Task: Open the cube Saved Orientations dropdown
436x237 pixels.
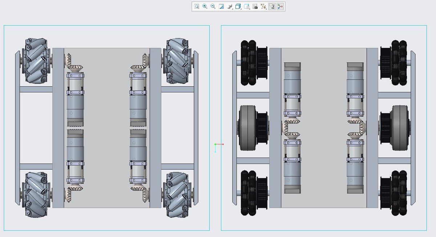Action: (x=238, y=7)
